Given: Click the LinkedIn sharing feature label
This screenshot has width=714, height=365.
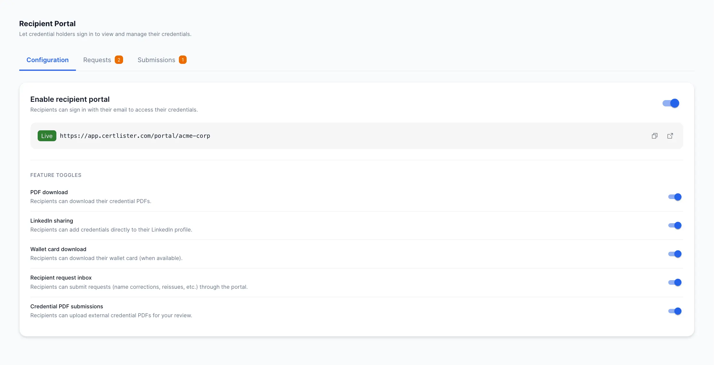Looking at the screenshot, I should click(52, 221).
